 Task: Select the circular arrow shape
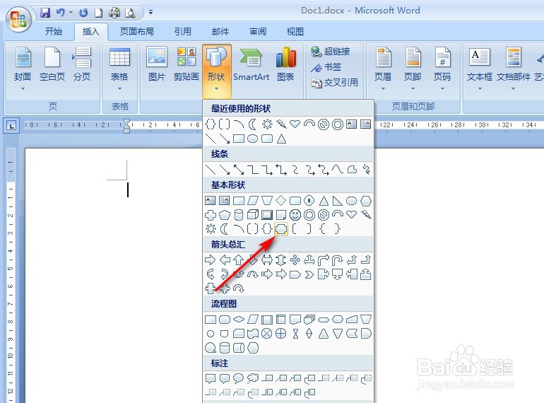tap(239, 288)
